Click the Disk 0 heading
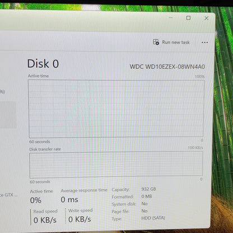This screenshot has width=233, height=233. pyautogui.click(x=43, y=64)
